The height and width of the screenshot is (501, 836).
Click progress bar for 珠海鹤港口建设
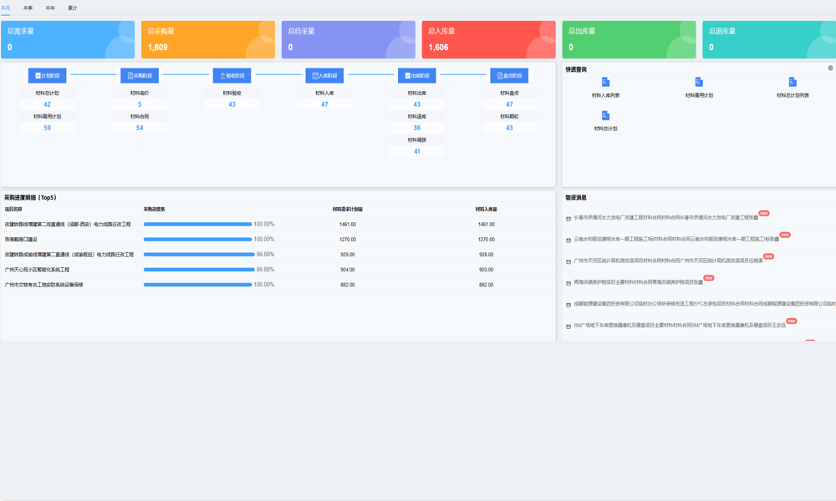click(197, 240)
